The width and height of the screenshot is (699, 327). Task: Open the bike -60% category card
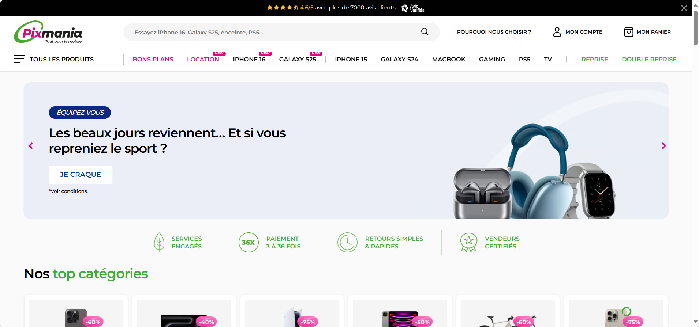click(508, 311)
